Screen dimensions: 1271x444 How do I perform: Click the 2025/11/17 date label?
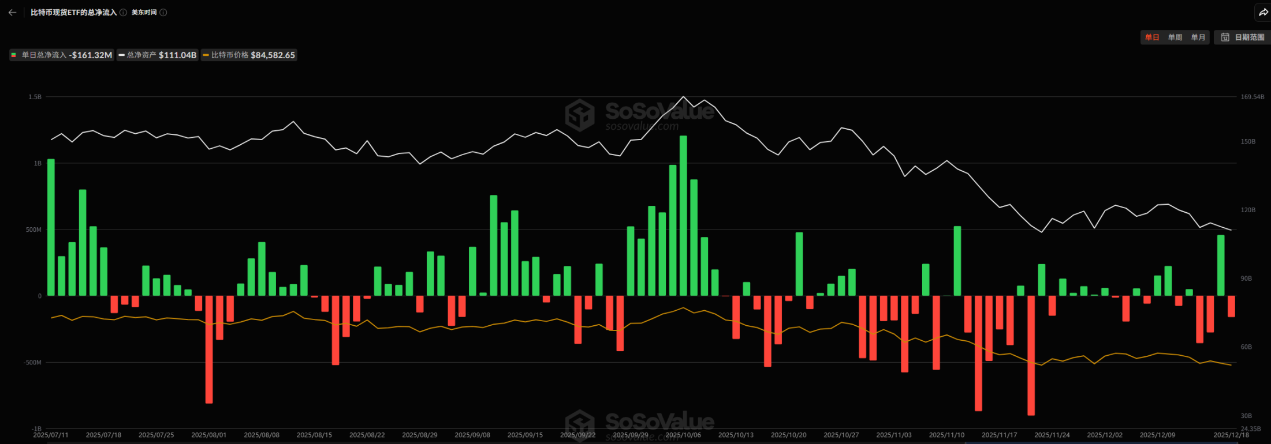pyautogui.click(x=1000, y=435)
